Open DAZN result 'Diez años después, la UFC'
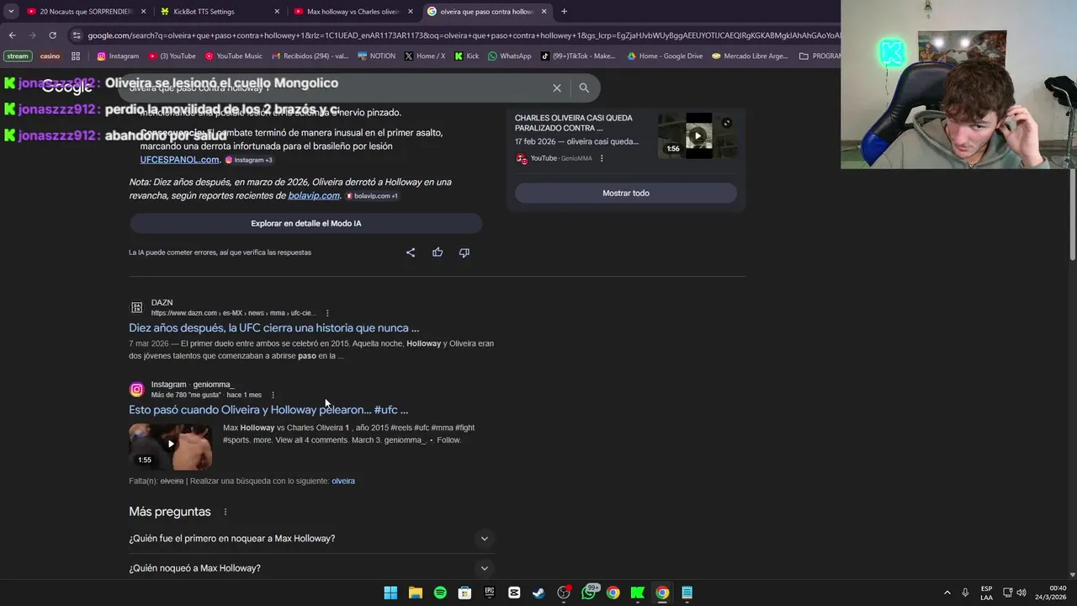The image size is (1077, 606). (273, 328)
